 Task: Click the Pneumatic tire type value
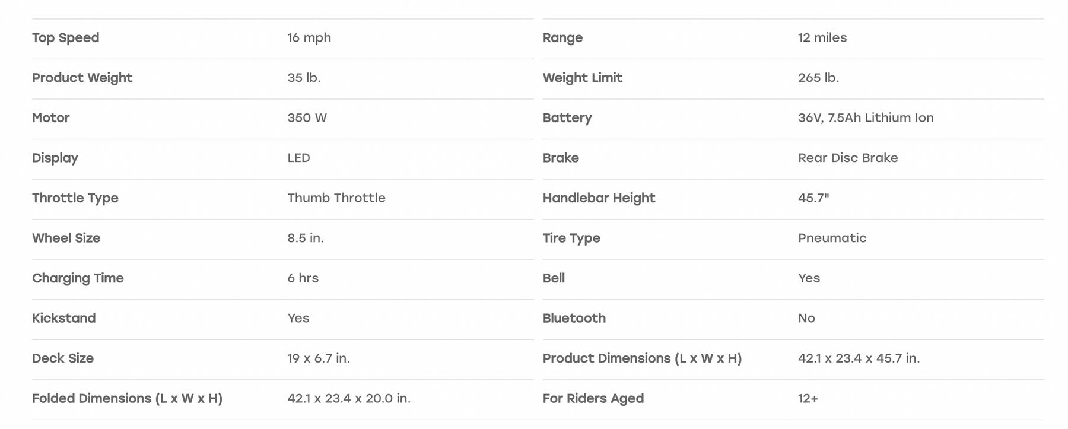(832, 238)
